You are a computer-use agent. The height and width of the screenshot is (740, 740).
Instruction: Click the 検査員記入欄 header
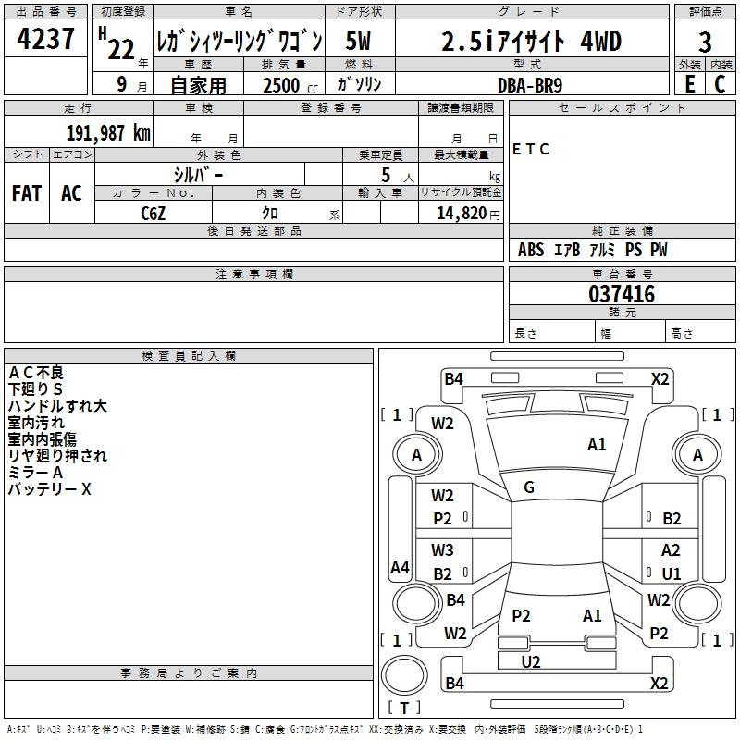[189, 356]
